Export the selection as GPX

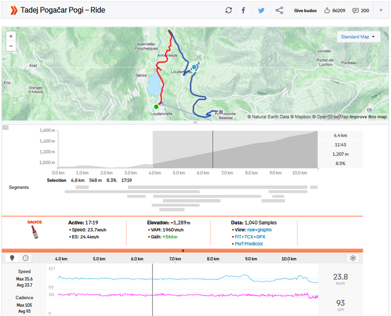point(260,236)
